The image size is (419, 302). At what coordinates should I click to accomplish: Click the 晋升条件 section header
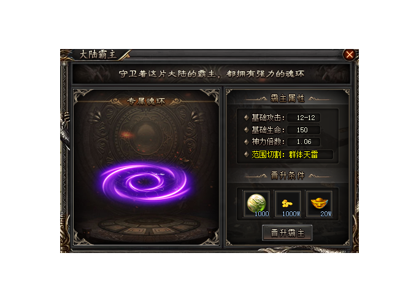[x=288, y=175]
